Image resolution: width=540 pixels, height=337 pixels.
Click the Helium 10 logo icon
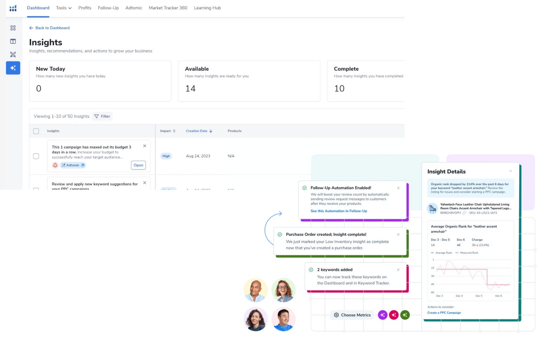pos(13,8)
